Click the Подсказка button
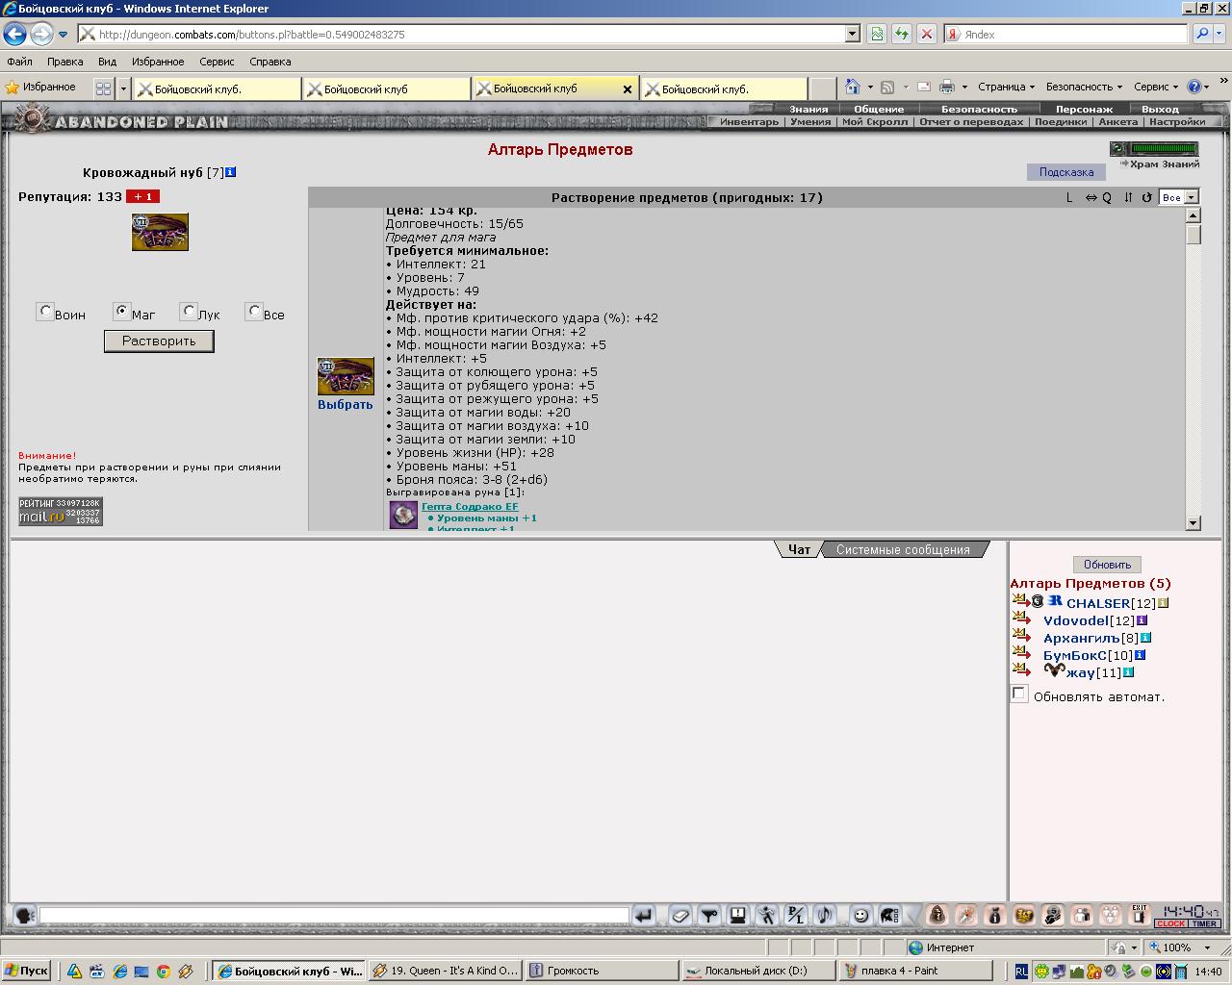Screen dimensions: 1232x985 (x=1065, y=172)
